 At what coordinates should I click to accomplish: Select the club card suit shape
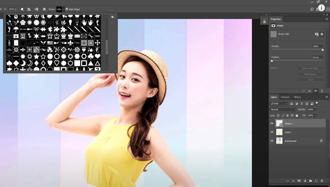point(91,56)
